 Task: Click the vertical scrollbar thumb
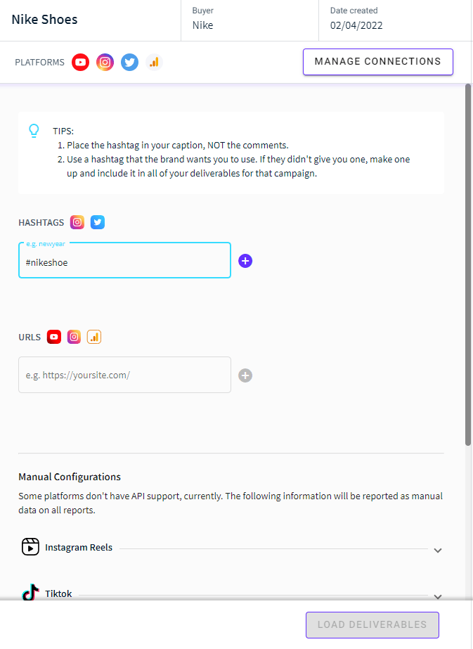(468, 265)
